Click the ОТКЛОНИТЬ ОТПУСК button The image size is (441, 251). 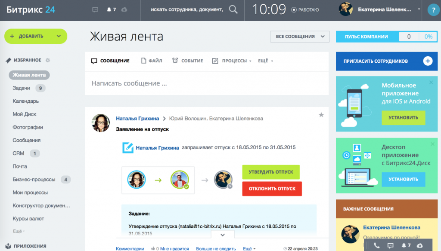(x=272, y=189)
